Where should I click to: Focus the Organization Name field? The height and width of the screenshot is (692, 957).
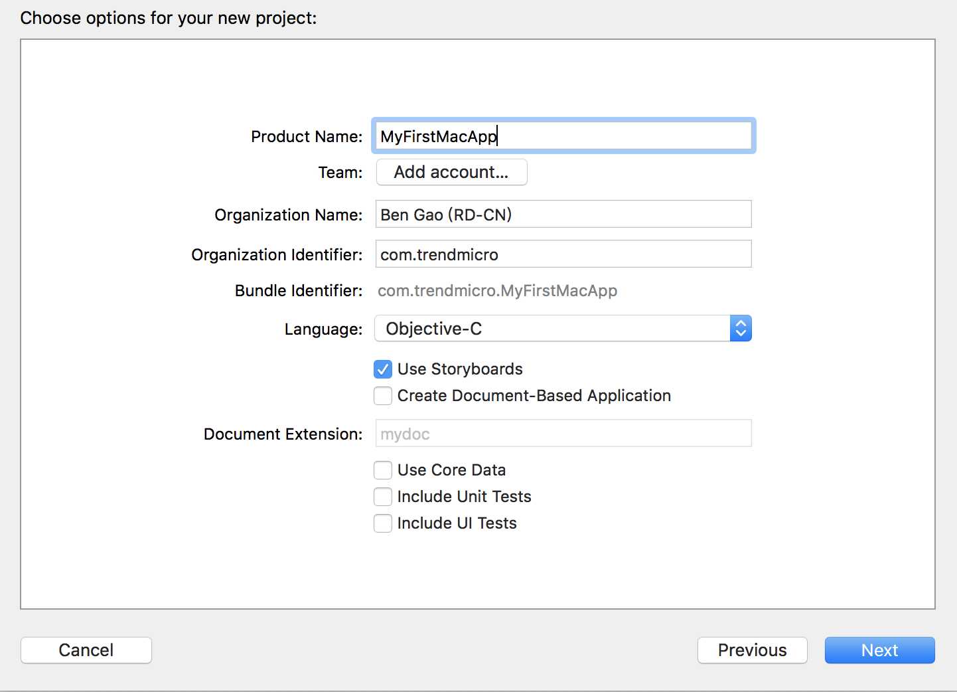tap(563, 215)
